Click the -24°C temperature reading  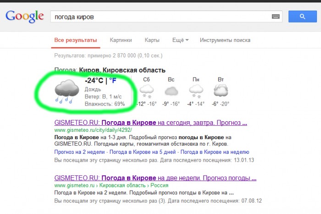tap(94, 80)
